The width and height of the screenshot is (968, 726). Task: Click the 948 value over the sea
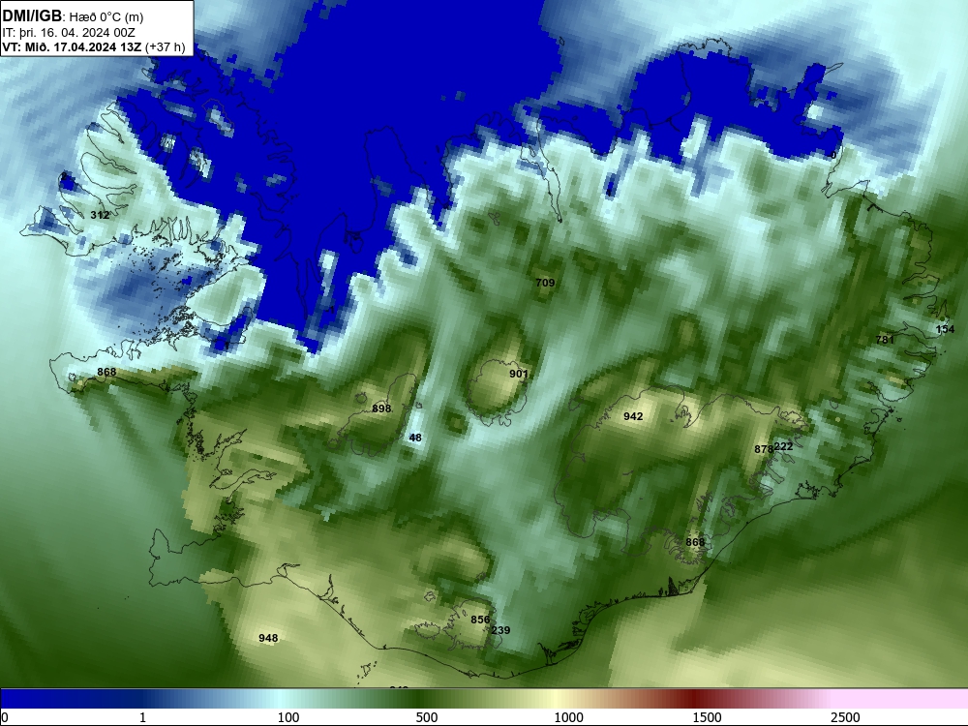(x=268, y=638)
